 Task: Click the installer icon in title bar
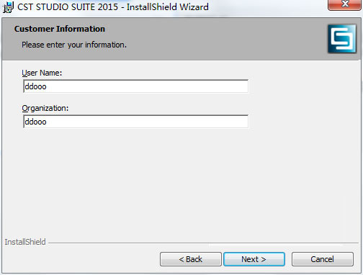[x=8, y=6]
